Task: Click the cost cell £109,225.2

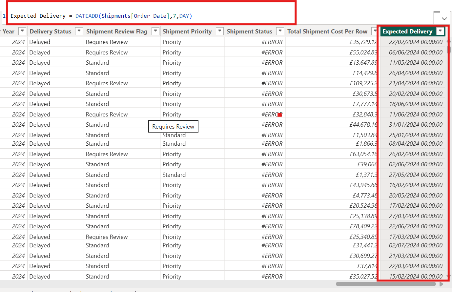Action: click(x=363, y=83)
